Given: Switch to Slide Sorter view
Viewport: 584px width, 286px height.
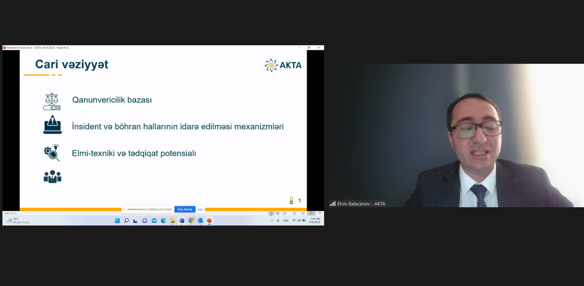Looking at the screenshot, I should pyautogui.click(x=303, y=213).
